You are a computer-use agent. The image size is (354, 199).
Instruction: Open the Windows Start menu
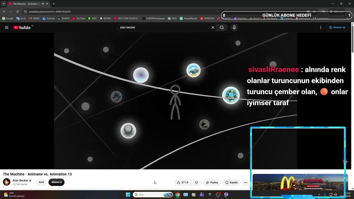[128, 195]
